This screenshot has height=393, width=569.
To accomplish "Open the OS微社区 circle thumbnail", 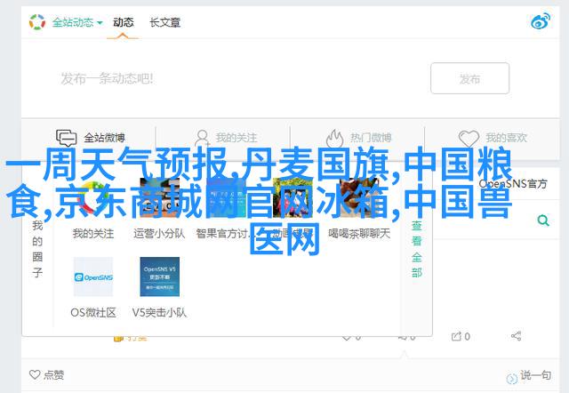I will [93, 277].
